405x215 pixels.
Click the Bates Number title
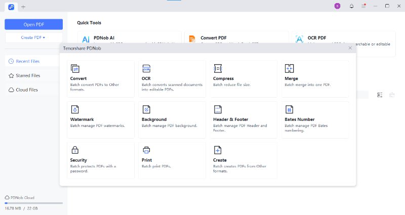[x=299, y=119]
